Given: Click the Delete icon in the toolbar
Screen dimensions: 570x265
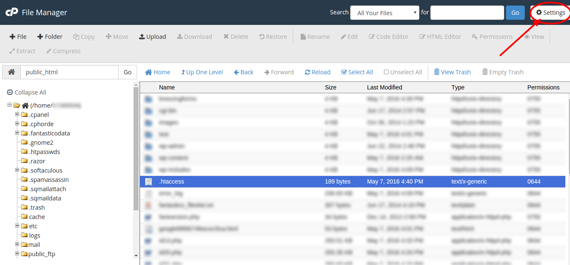Looking at the screenshot, I should pos(235,37).
